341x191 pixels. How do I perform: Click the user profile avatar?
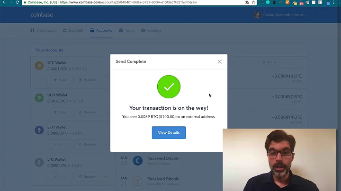tap(258, 15)
